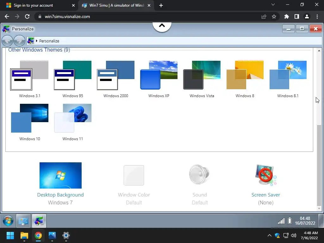This screenshot has width=324, height=243.
Task: Switch to the Windows 11 theme
Action: [x=72, y=118]
